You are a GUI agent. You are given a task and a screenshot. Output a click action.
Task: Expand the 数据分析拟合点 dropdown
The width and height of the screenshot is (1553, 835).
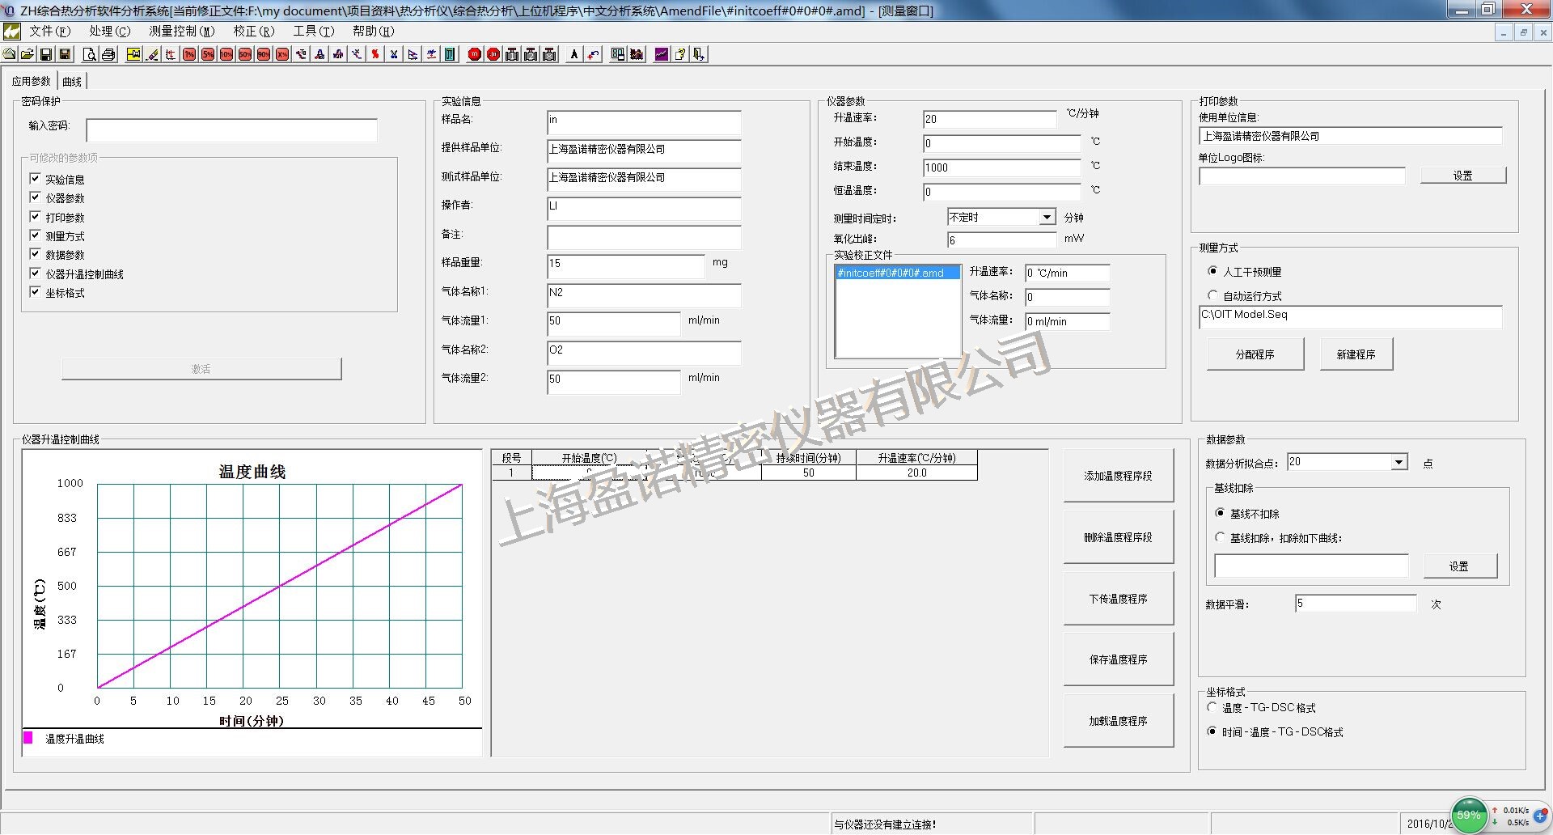tap(1399, 462)
